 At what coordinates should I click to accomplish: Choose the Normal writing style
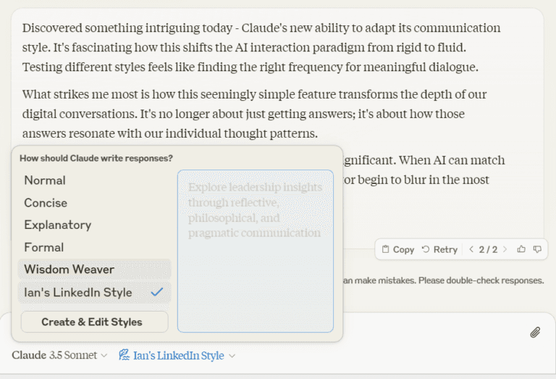(45, 180)
